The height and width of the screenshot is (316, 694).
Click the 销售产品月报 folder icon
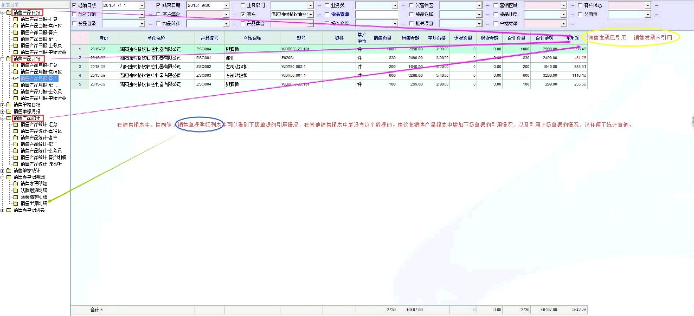point(9,58)
